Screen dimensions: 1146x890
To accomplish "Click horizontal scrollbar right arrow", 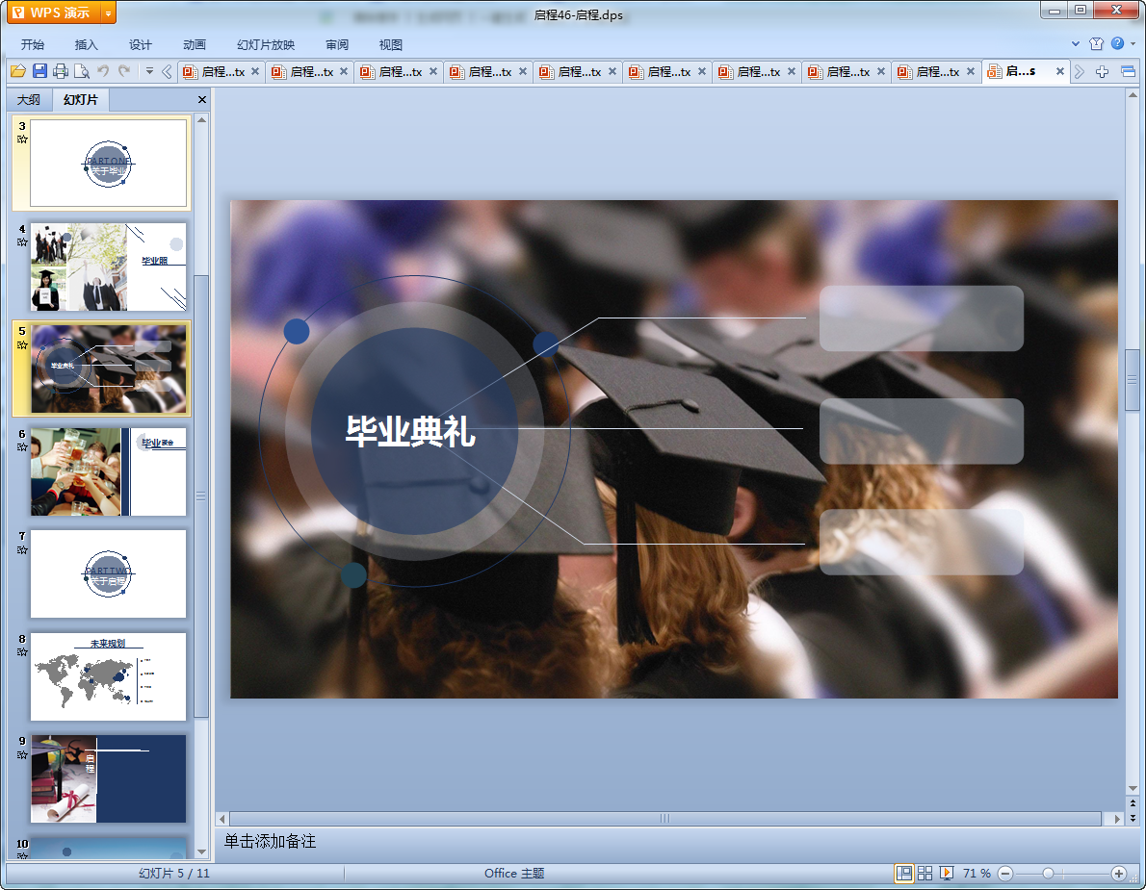I will [1116, 819].
